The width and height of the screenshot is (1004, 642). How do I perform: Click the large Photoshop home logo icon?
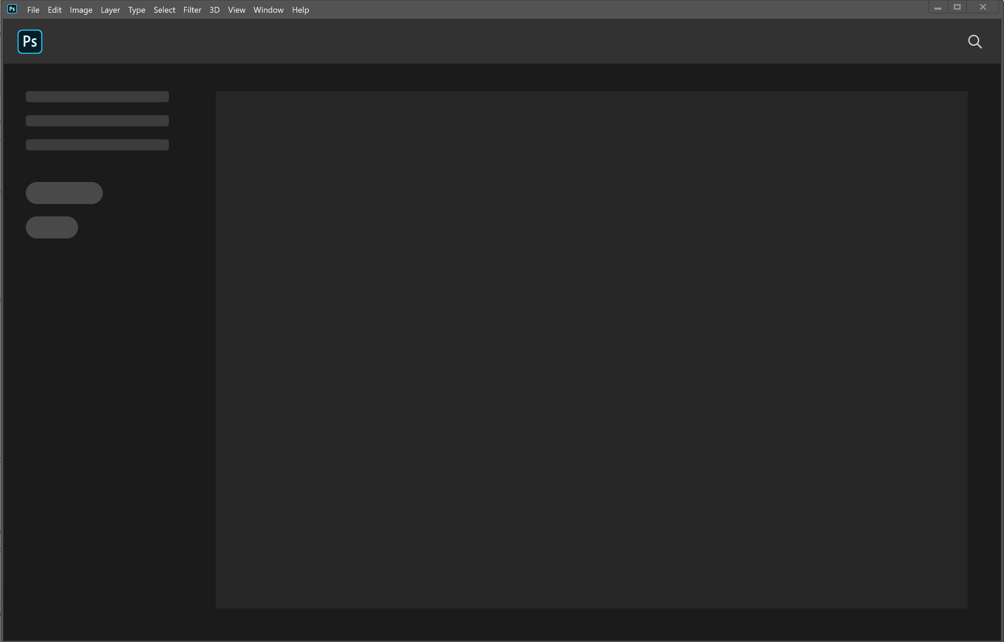30,42
